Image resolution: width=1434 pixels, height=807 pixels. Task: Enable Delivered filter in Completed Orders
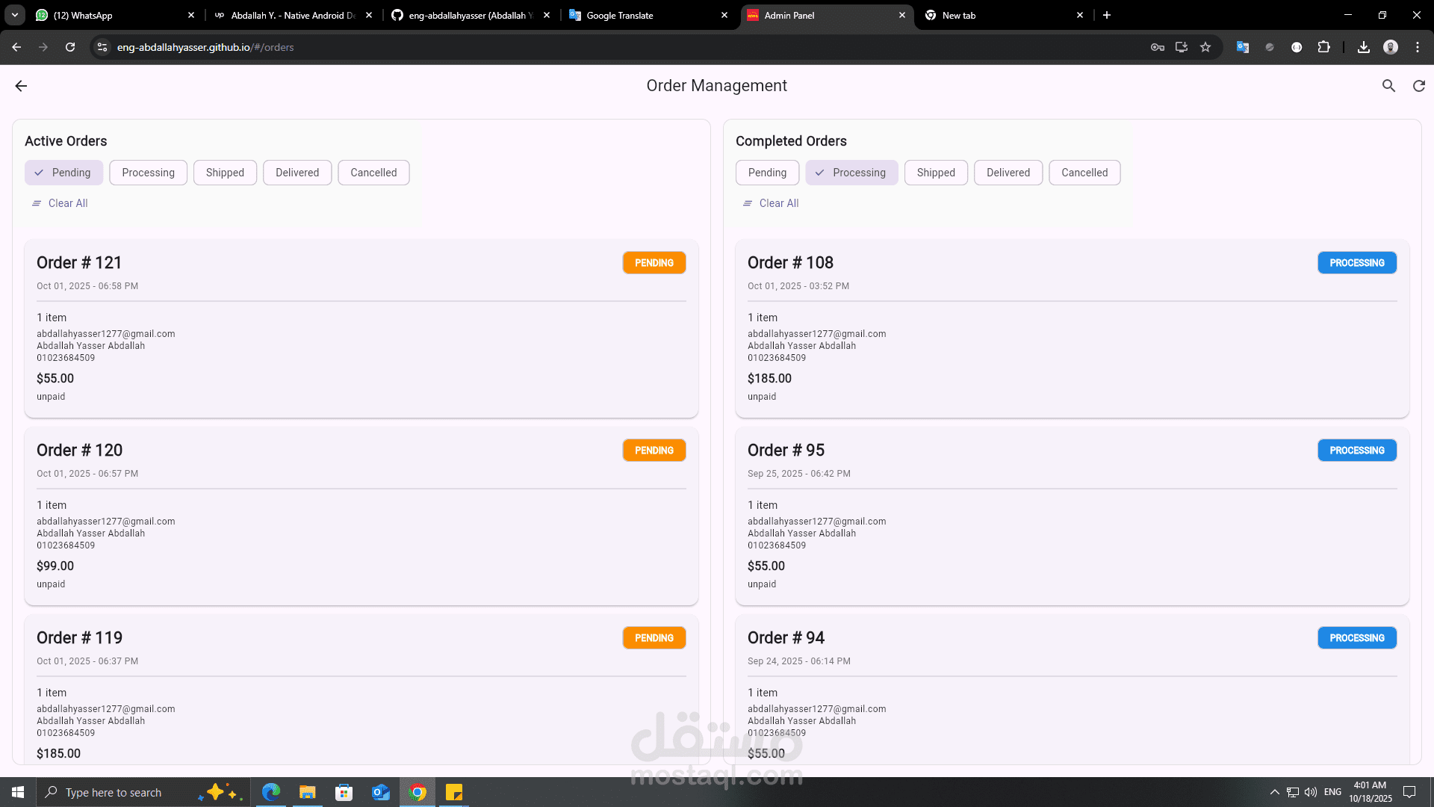(x=1008, y=173)
